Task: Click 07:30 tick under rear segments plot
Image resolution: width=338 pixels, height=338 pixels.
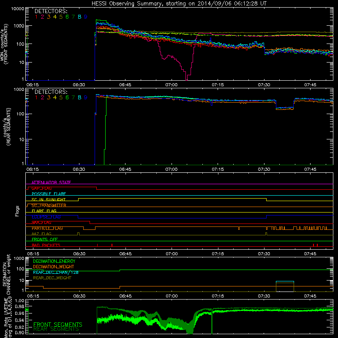Action: click(264, 169)
